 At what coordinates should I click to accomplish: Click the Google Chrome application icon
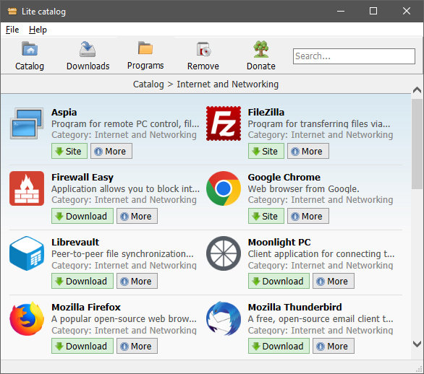coord(224,188)
